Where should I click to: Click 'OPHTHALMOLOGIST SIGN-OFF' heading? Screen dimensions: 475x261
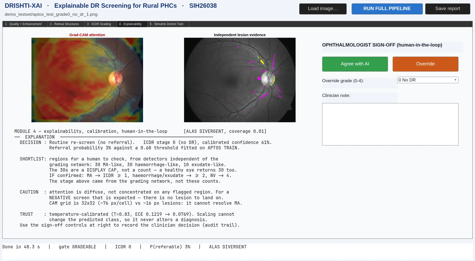[x=382, y=45]
